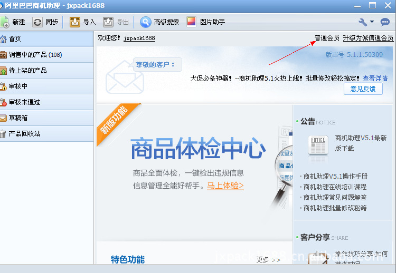Click the 新建 new product icon
The height and width of the screenshot is (273, 396).
point(4,22)
